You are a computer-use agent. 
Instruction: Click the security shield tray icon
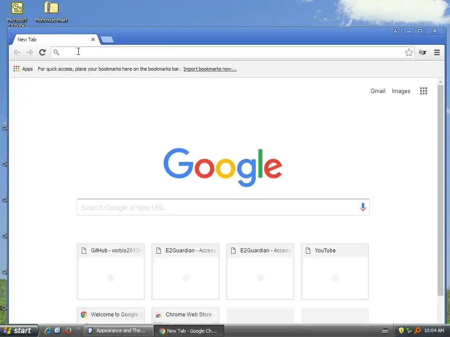coord(401,330)
